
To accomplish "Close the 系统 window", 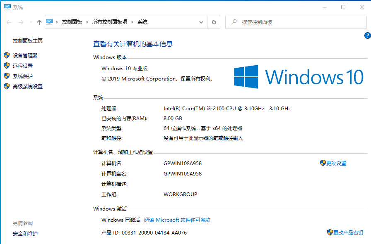I will point(362,7).
